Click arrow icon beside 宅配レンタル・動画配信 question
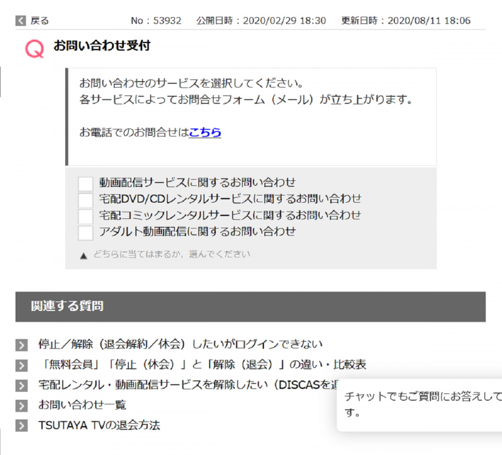 point(21,386)
